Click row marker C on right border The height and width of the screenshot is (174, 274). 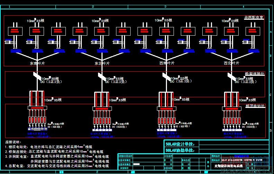pyautogui.click(x=271, y=95)
